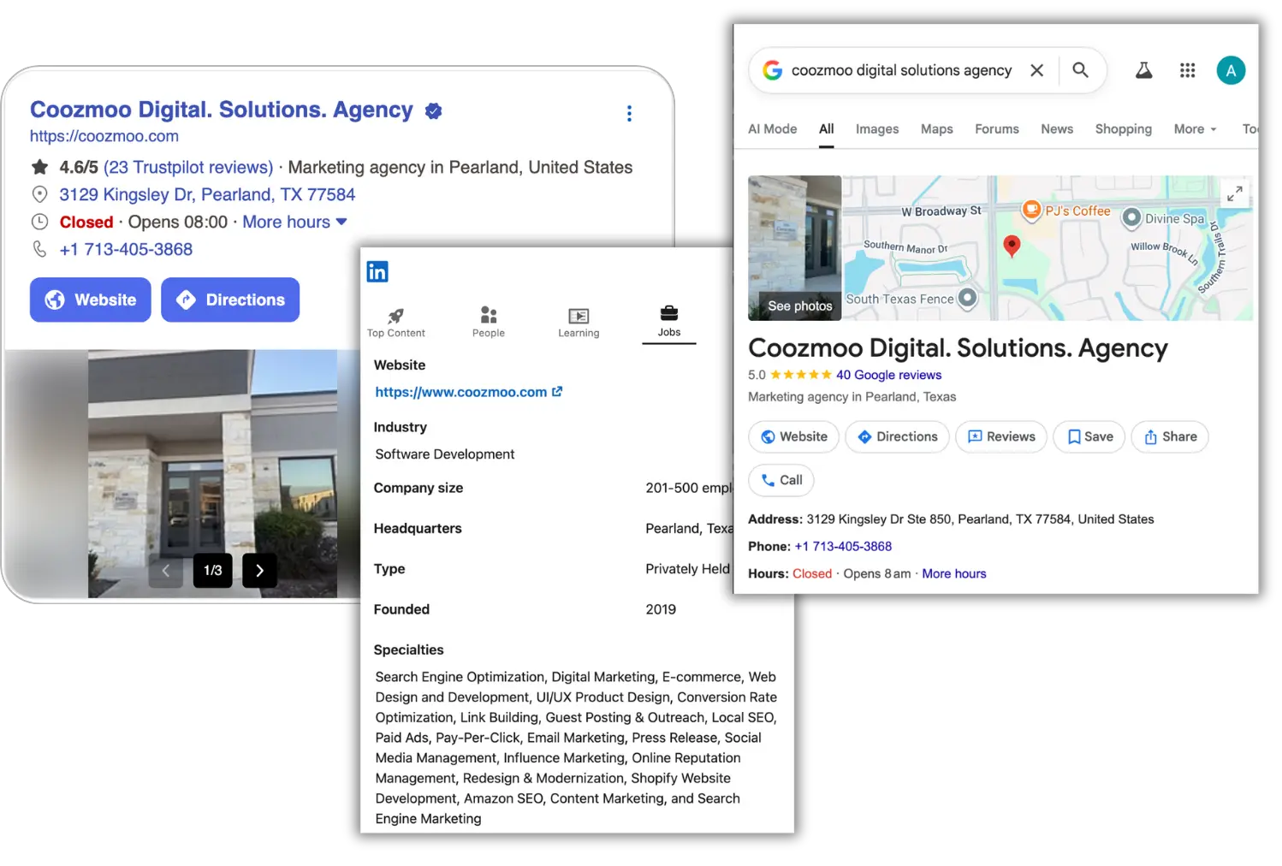Click the blue Directions button
Viewport: 1282px width, 866px height.
pyautogui.click(x=230, y=300)
